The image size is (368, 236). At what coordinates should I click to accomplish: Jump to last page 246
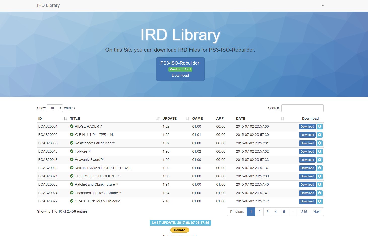[x=304, y=212]
